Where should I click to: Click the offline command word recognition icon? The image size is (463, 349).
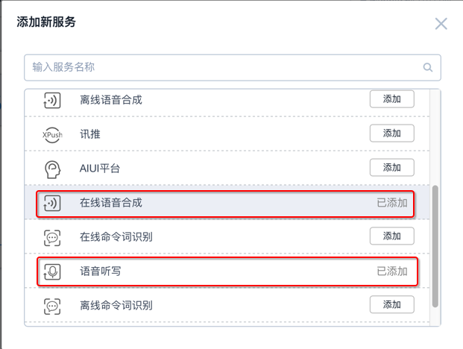51,305
